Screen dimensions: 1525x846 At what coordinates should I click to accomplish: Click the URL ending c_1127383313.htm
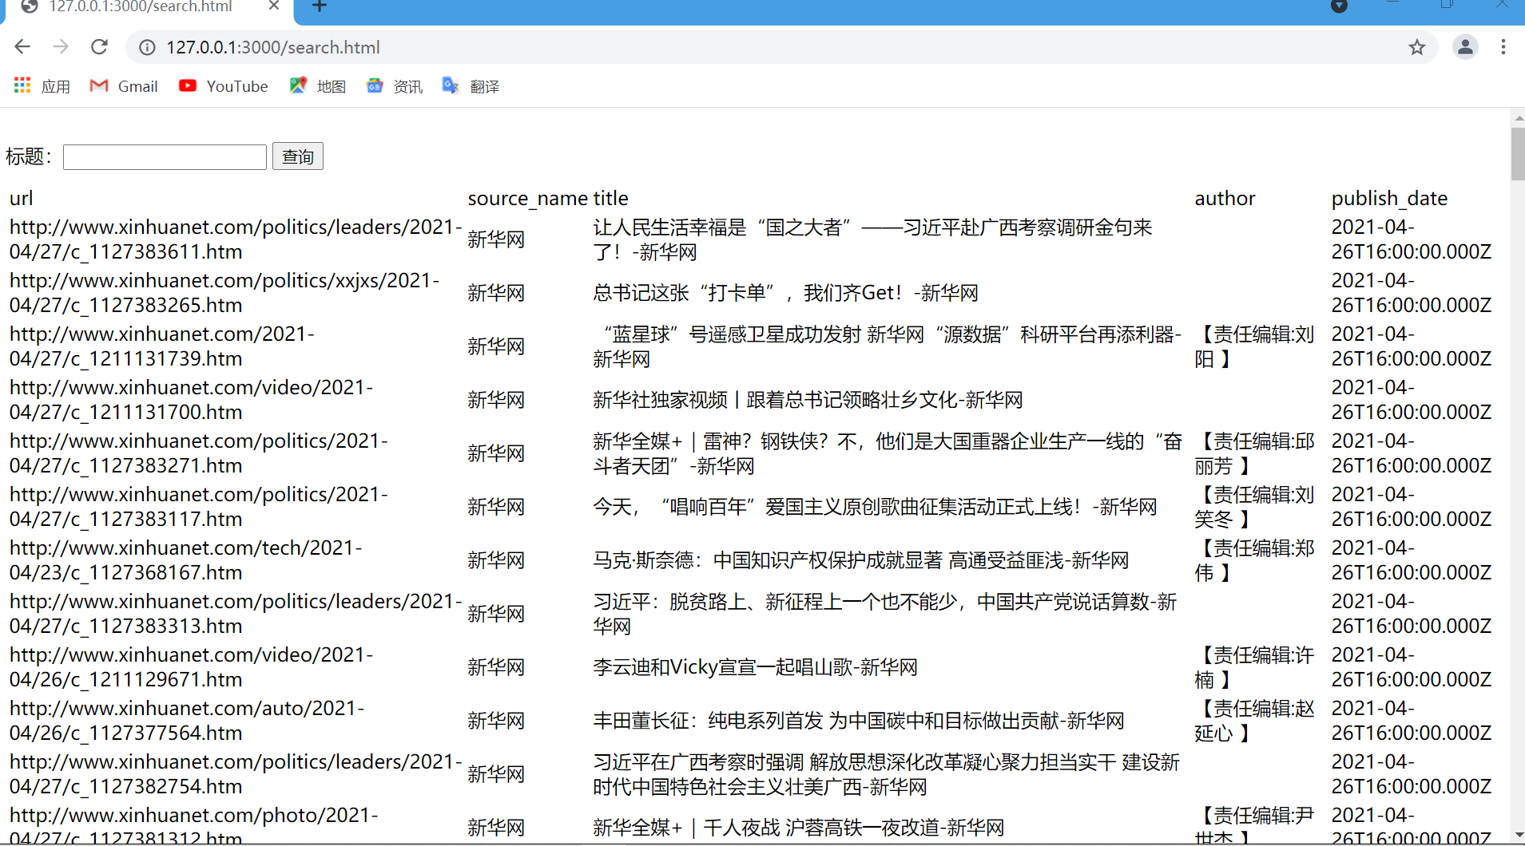(x=236, y=614)
